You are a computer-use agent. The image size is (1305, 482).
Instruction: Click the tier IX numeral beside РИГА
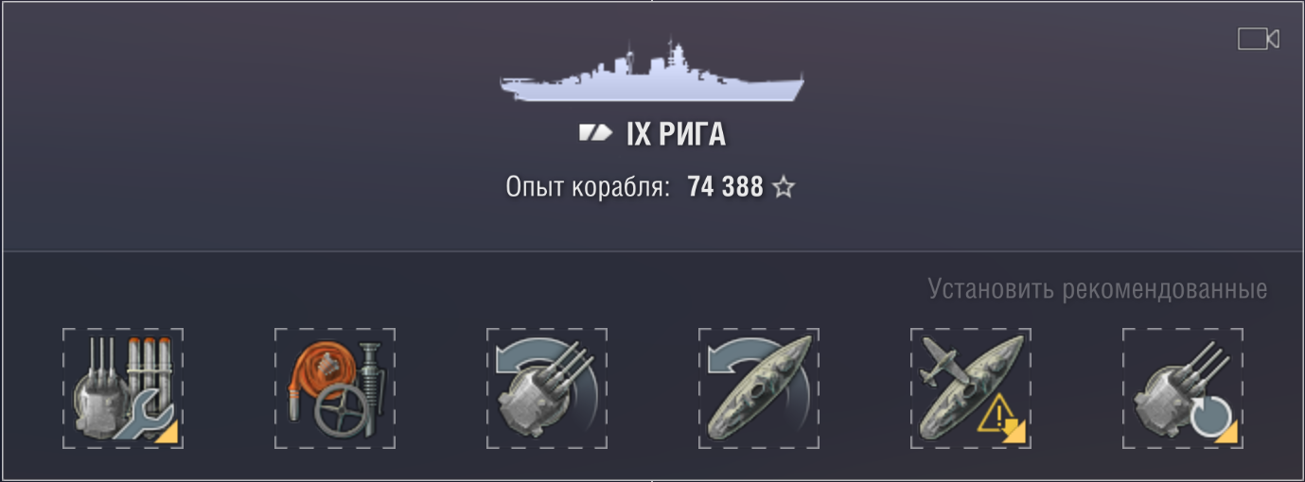(639, 134)
